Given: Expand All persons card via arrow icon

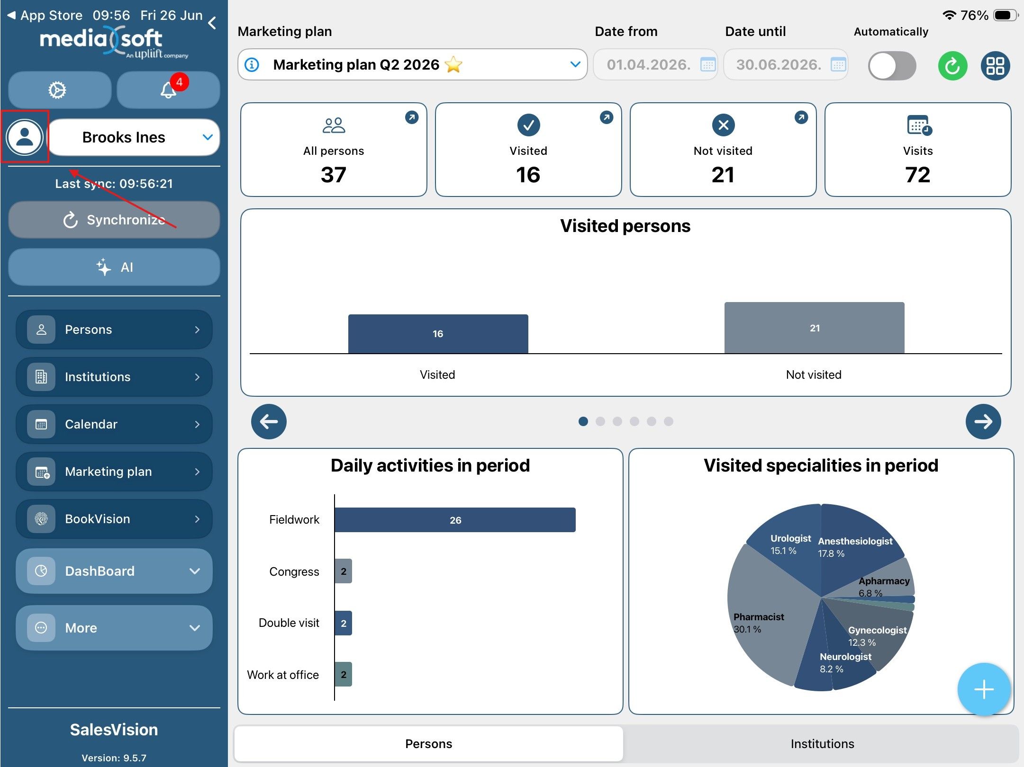Looking at the screenshot, I should tap(412, 117).
